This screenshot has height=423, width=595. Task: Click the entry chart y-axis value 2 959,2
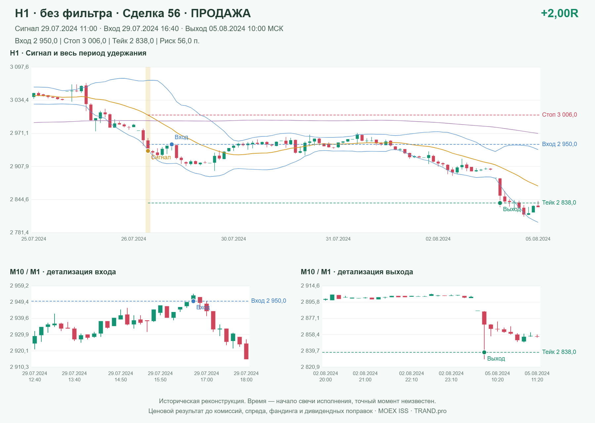(20, 286)
